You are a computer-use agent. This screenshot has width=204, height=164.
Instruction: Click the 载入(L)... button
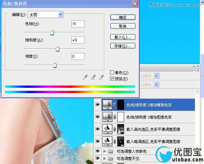click(x=123, y=37)
